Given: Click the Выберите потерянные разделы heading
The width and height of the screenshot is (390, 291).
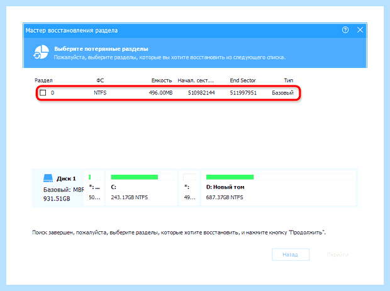Looking at the screenshot, I should pos(101,48).
